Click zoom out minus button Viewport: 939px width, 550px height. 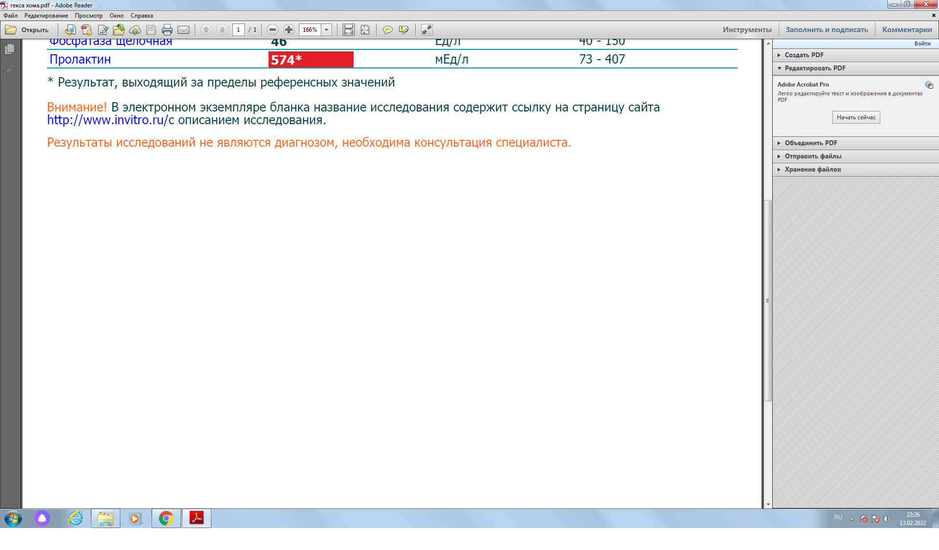tap(273, 30)
